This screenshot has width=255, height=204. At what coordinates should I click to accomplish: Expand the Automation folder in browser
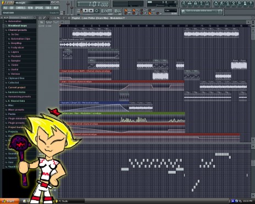point(15,21)
